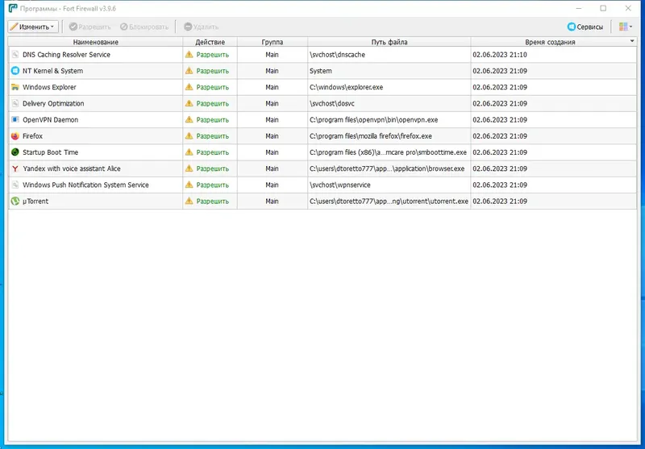645x449 pixels.
Task: Select the Windows Push Notification System Service row
Action: (322, 185)
